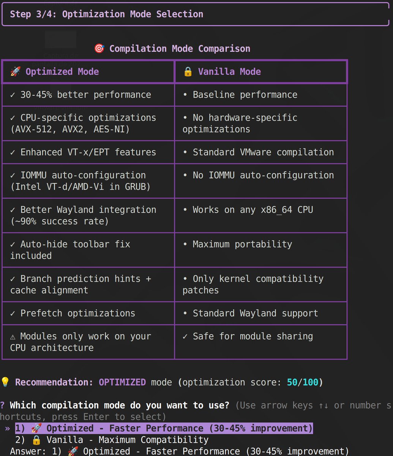
Task: Click the No IOMMU auto-configuration cell
Action: [x=261, y=181]
